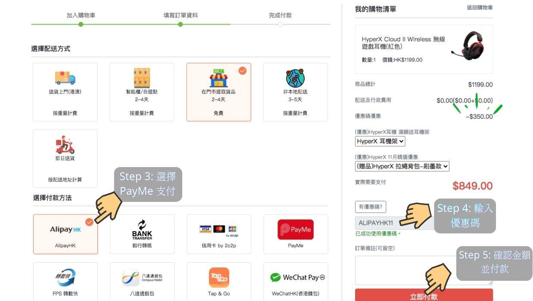Select Octopus Wallet 八達通銀包 logo

coord(142,278)
